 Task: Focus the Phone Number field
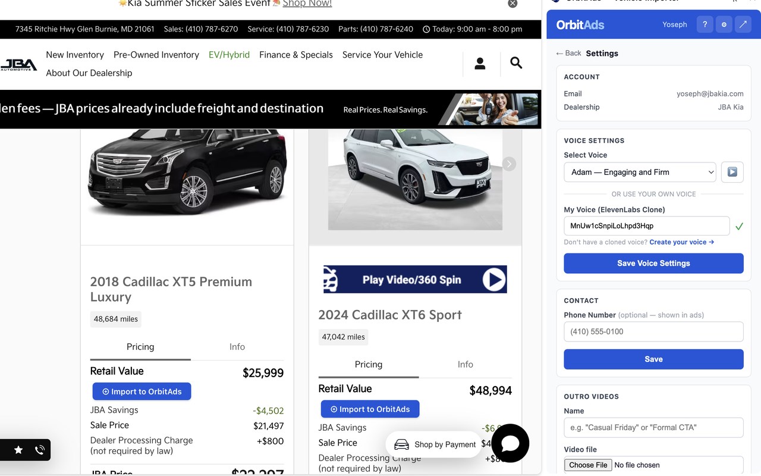pyautogui.click(x=654, y=331)
